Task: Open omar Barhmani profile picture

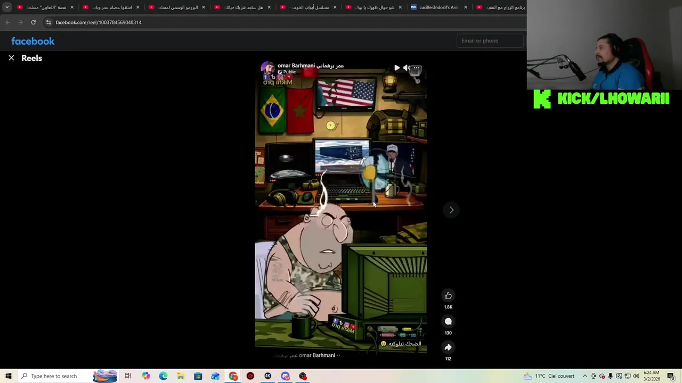Action: tap(267, 69)
